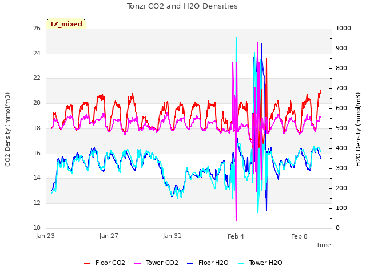The height and width of the screenshot is (274, 366).
Task: Click the Jan 27 date tick label
Action: (x=109, y=236)
